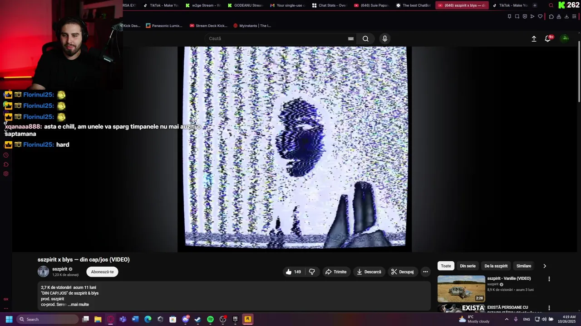Open Spotify from taskbar

[210, 319]
